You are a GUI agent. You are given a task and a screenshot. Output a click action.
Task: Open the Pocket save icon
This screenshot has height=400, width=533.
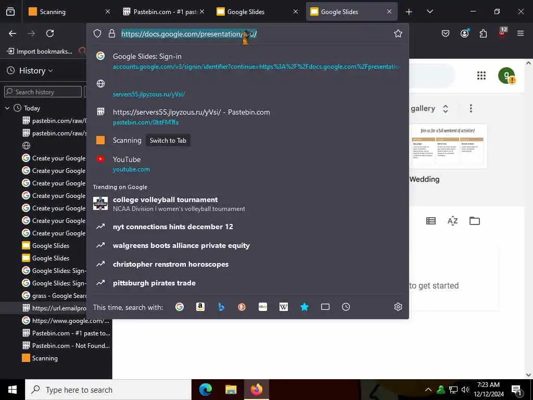(446, 33)
